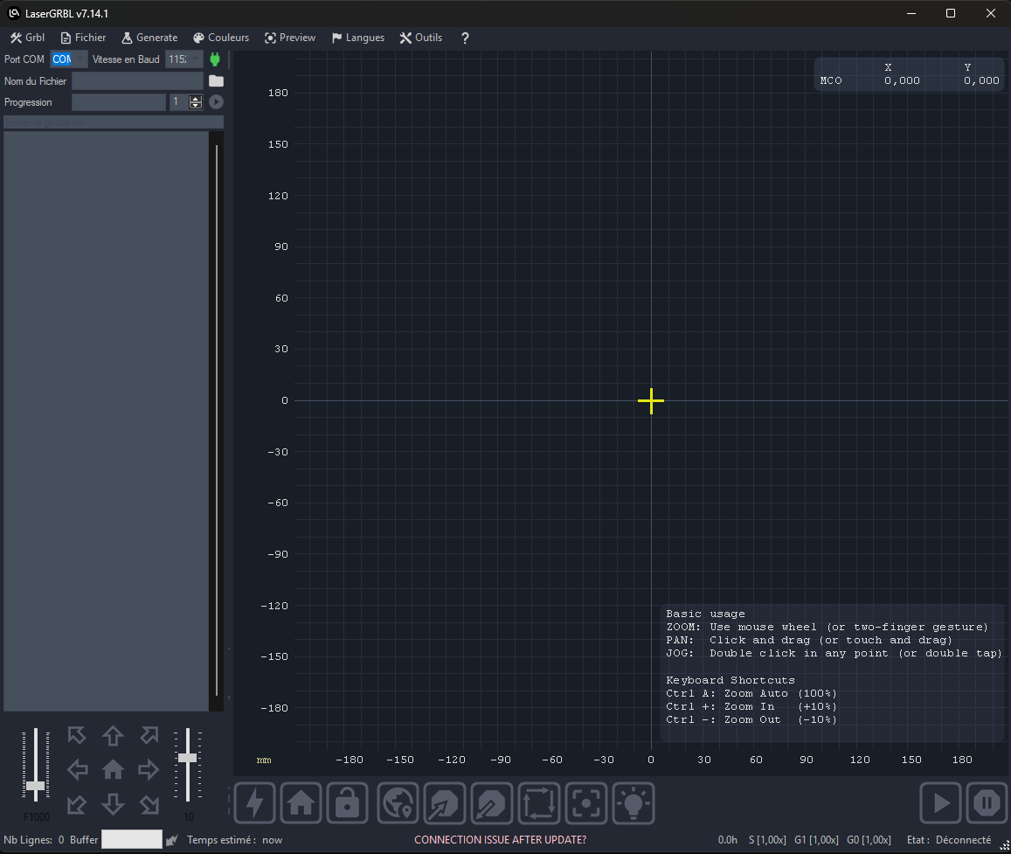Open the Couleurs menu
The height and width of the screenshot is (854, 1011).
(x=221, y=38)
